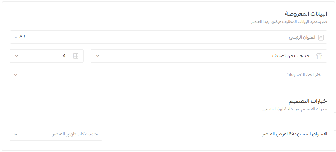Click the chevron arrow next to AR
The width and height of the screenshot is (336, 152).
(x=16, y=37)
